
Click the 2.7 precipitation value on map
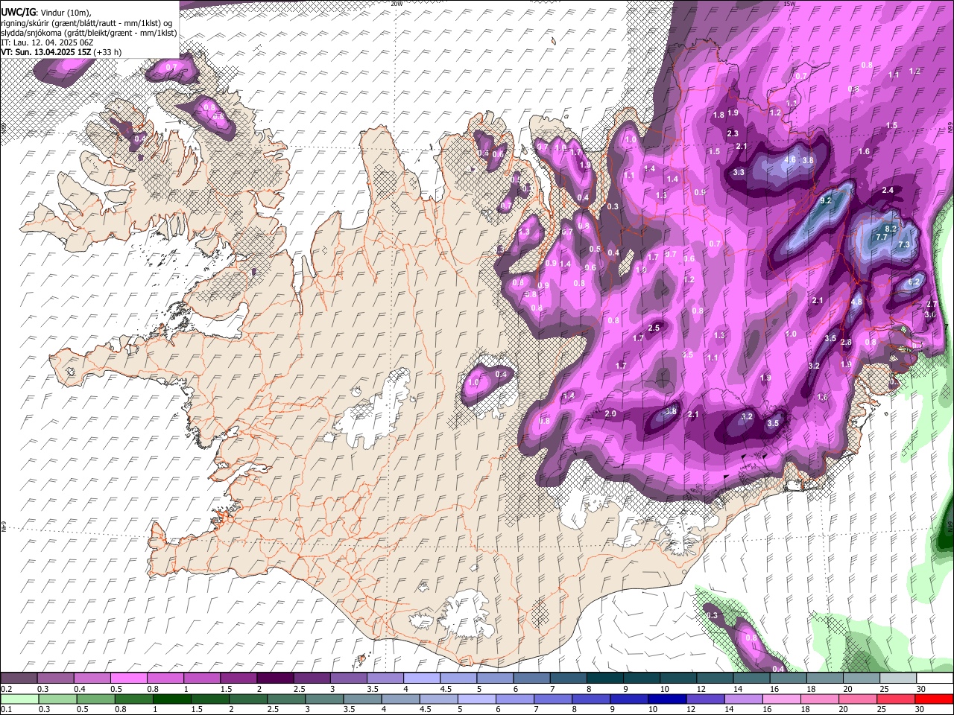(x=931, y=304)
